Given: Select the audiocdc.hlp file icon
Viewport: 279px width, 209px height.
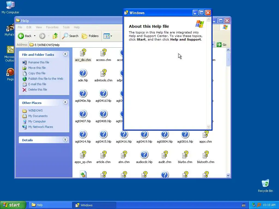Looking at the screenshot, I should (x=144, y=155).
